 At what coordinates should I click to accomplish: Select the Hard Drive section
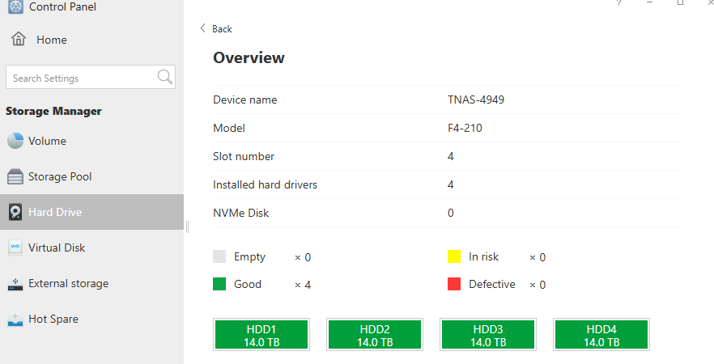(91, 212)
